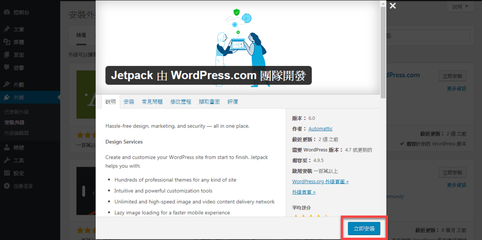This screenshot has height=240, width=482.
Task: Open the WordPress.org 外掛頁面 link
Action: [321, 181]
